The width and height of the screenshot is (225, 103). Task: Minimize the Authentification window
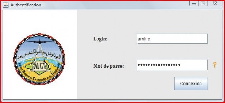[194, 4]
